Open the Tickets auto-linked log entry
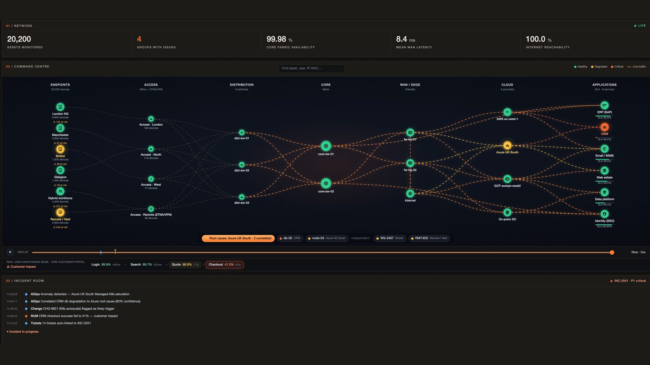The width and height of the screenshot is (650, 365). point(61,323)
